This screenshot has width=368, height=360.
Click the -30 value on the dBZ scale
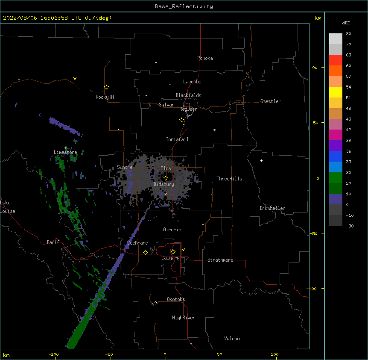(350, 226)
